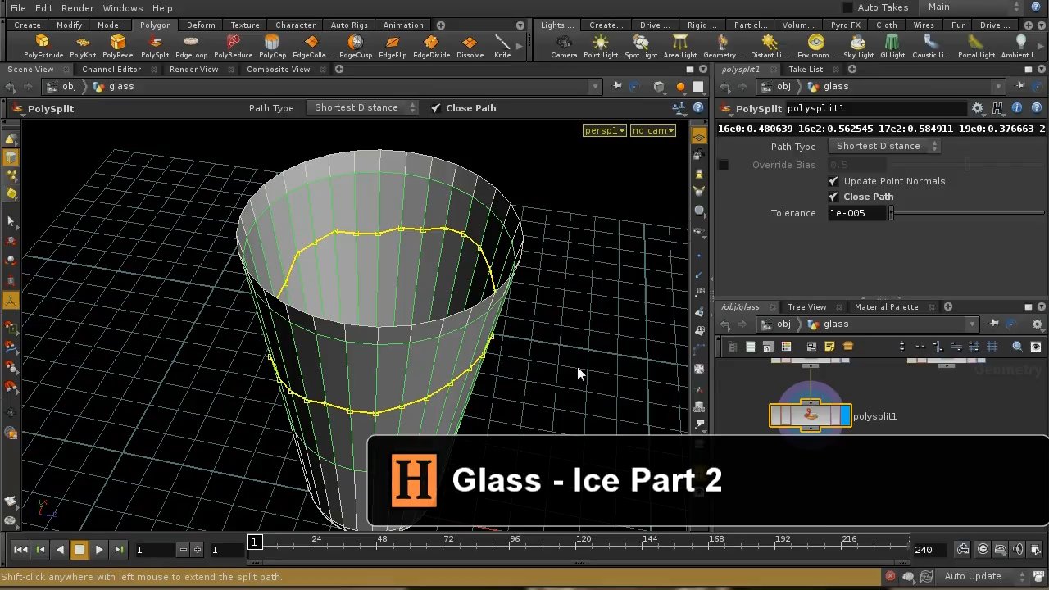Image resolution: width=1049 pixels, height=590 pixels.
Task: Select the Knife tool
Action: click(x=503, y=45)
